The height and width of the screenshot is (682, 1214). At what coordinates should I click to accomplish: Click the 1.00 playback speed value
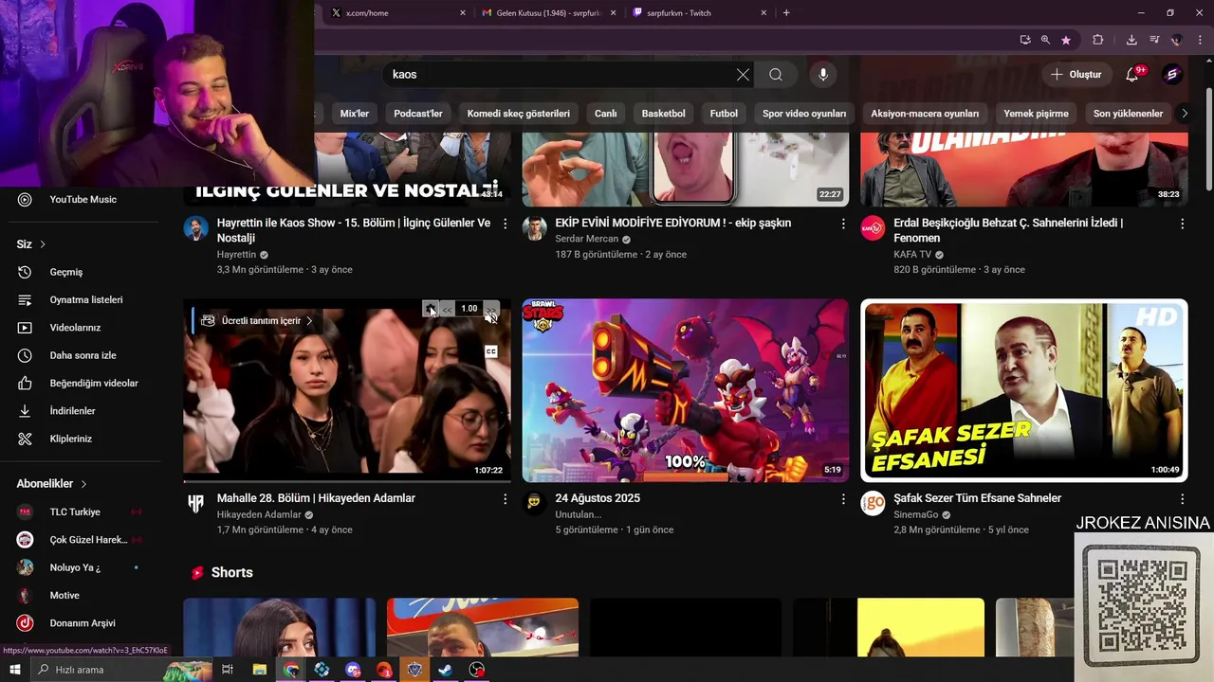tap(469, 309)
